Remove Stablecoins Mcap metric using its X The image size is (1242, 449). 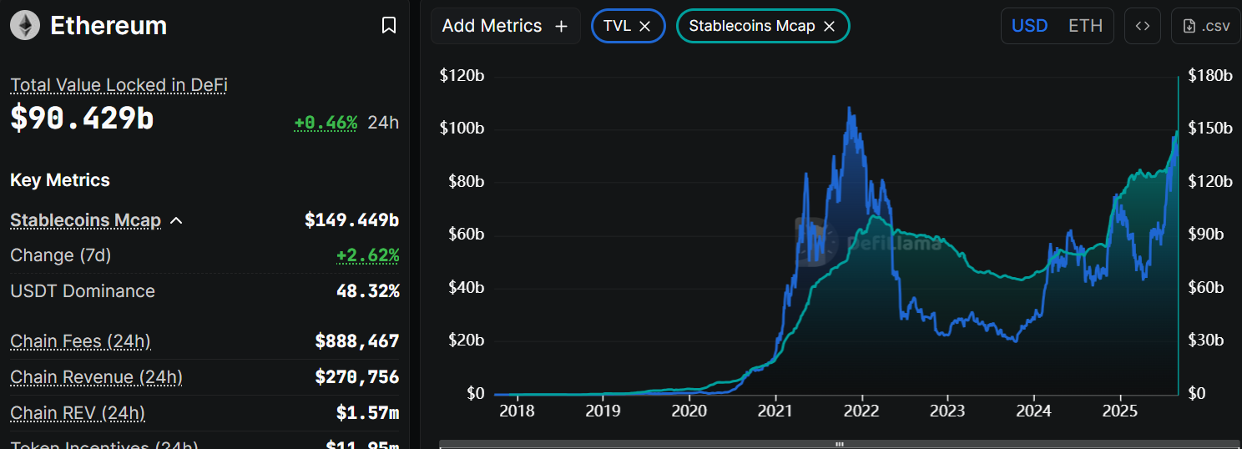[829, 26]
